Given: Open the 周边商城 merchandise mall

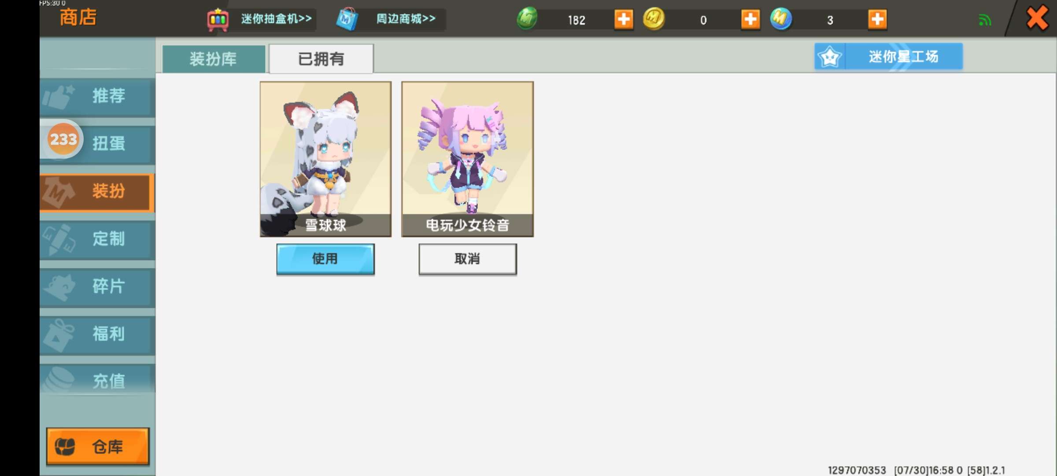Looking at the screenshot, I should [x=390, y=19].
